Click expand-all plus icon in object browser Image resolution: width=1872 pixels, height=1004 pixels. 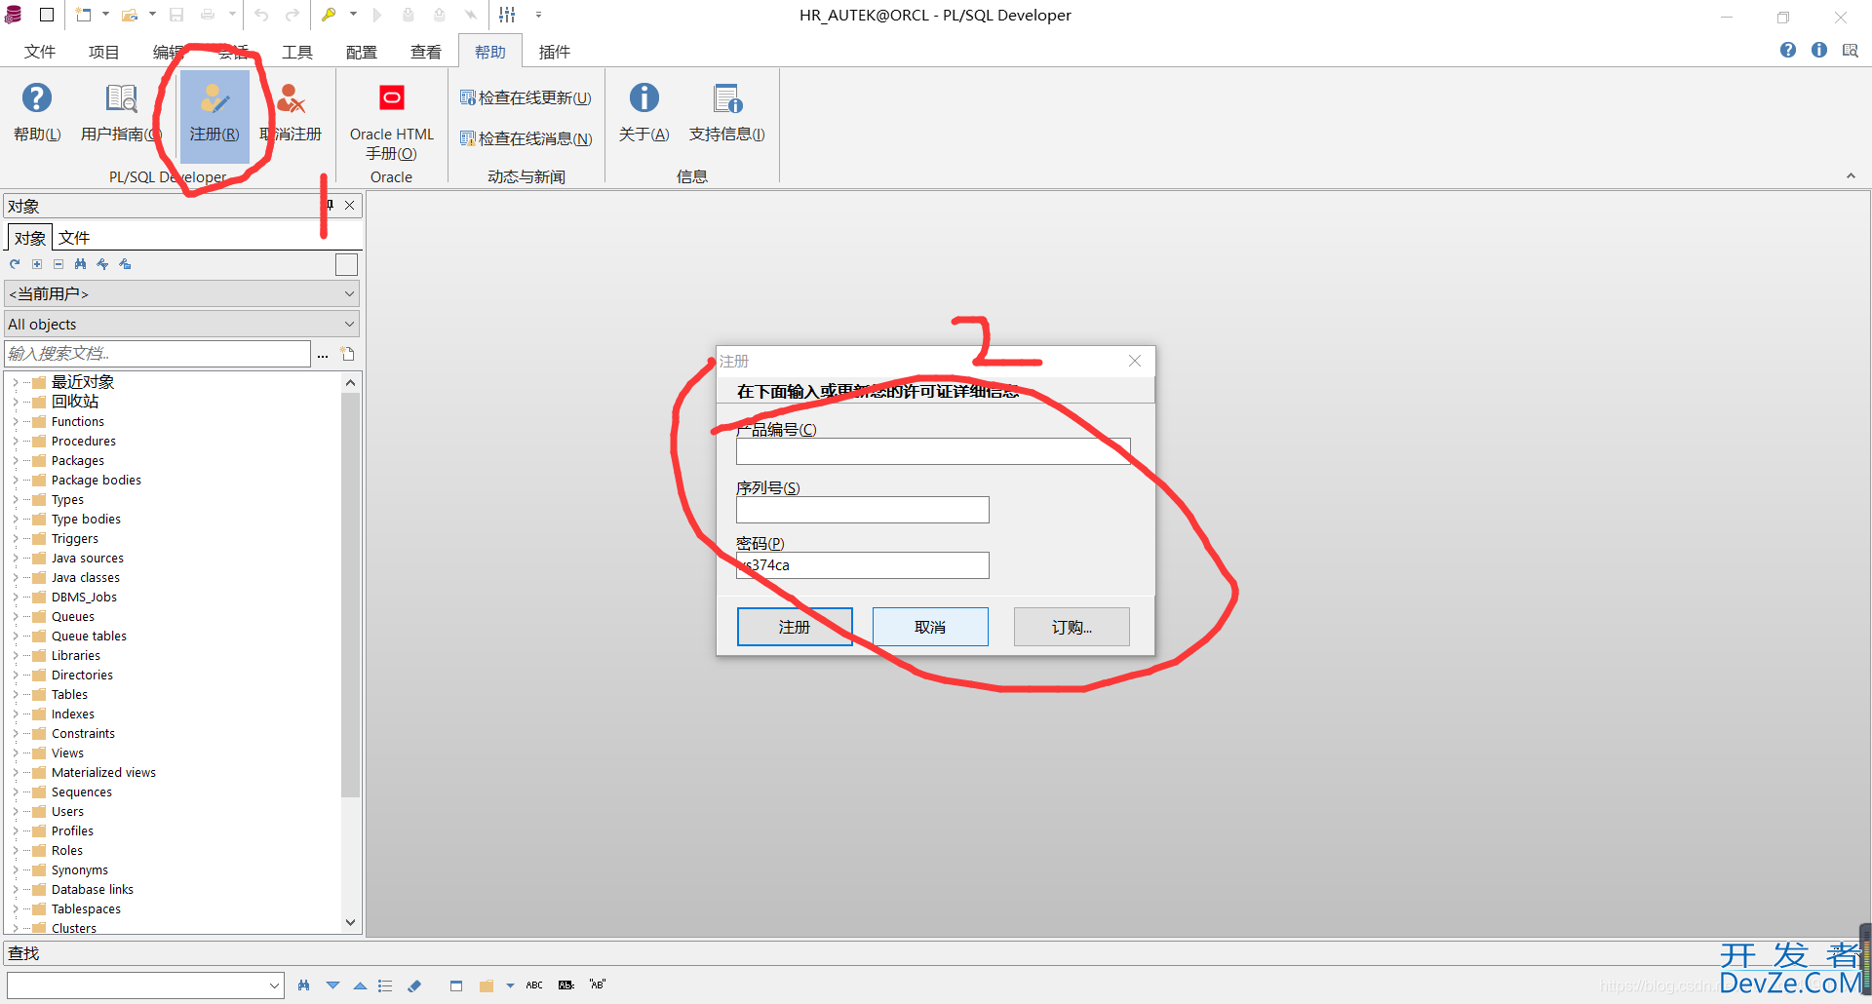37,264
